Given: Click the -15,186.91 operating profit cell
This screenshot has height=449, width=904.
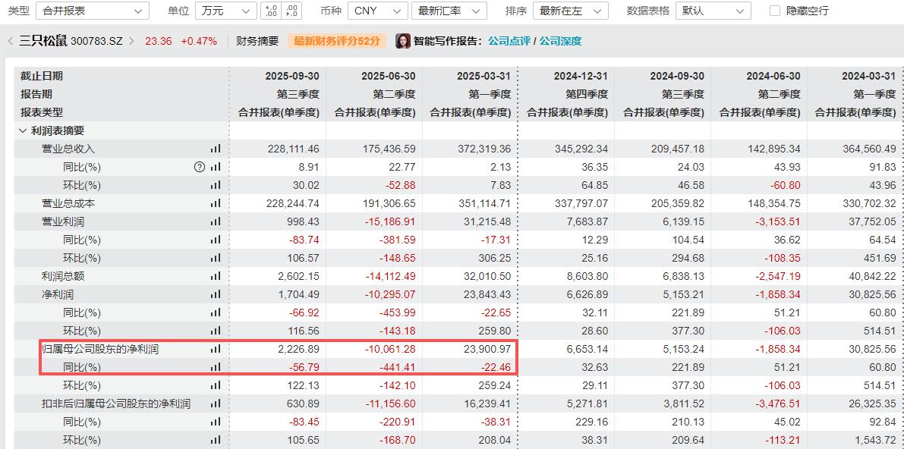Looking at the screenshot, I should coord(389,221).
